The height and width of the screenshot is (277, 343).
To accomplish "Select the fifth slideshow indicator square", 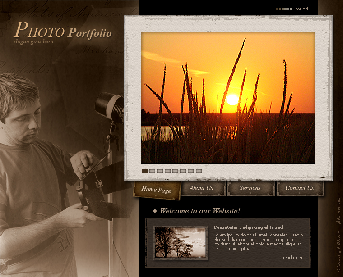I will click(175, 171).
